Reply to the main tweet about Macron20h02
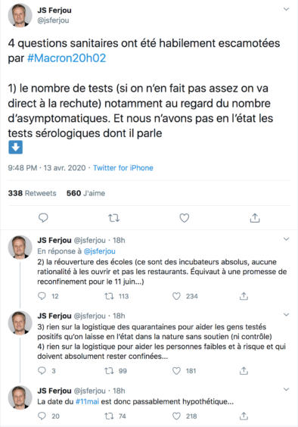 point(43,218)
